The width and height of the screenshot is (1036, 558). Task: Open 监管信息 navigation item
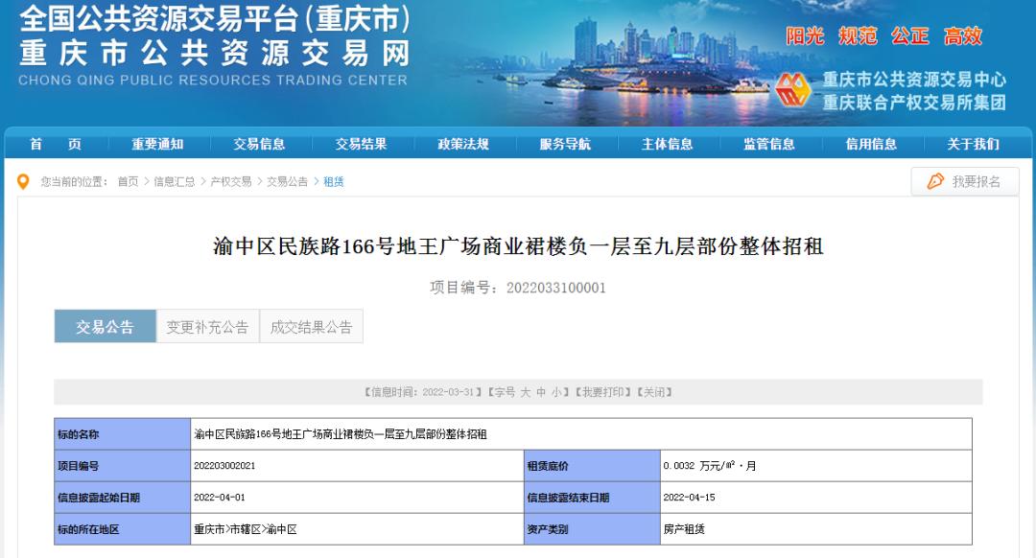(x=769, y=144)
